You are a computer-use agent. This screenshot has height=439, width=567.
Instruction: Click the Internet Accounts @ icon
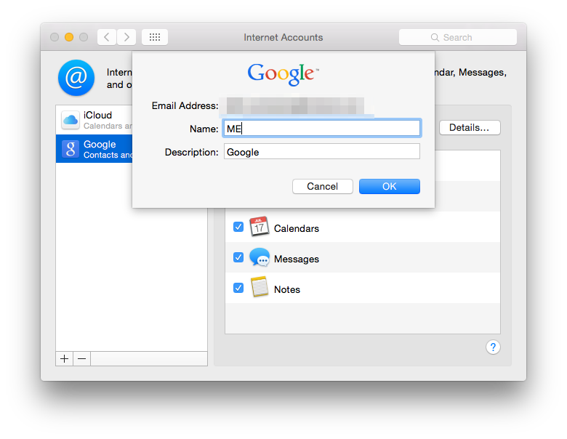(76, 78)
